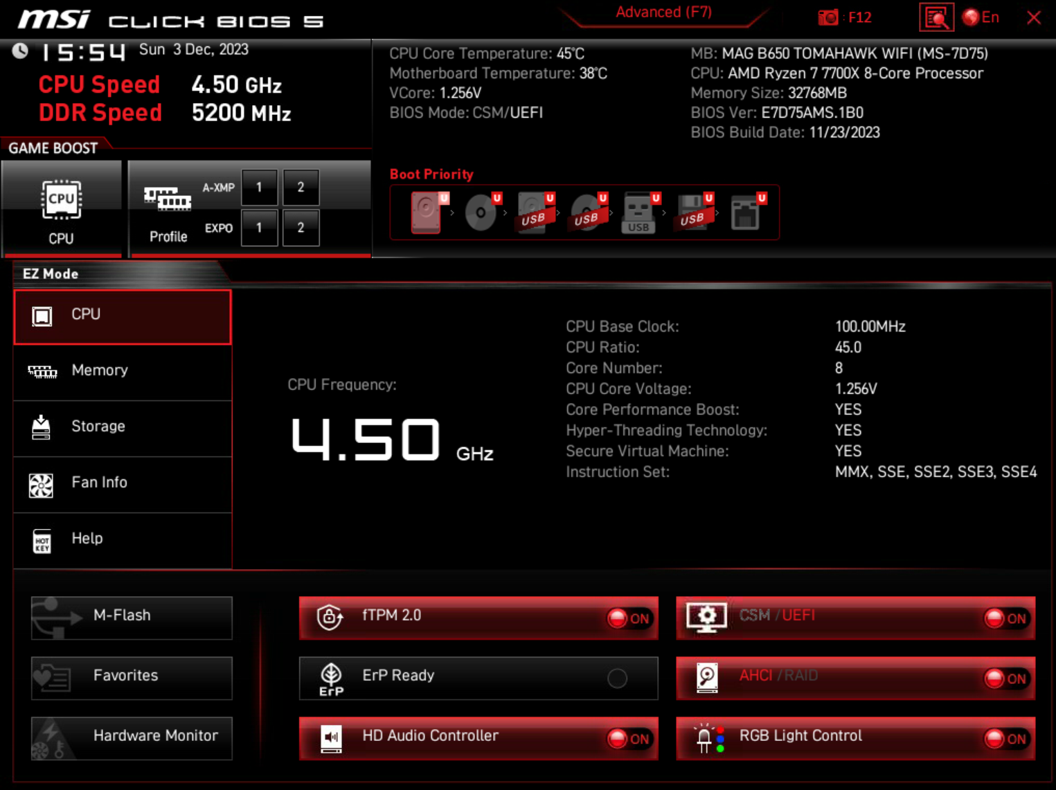The image size is (1056, 790).
Task: Enable the ErP Ready switch
Action: [x=617, y=679]
